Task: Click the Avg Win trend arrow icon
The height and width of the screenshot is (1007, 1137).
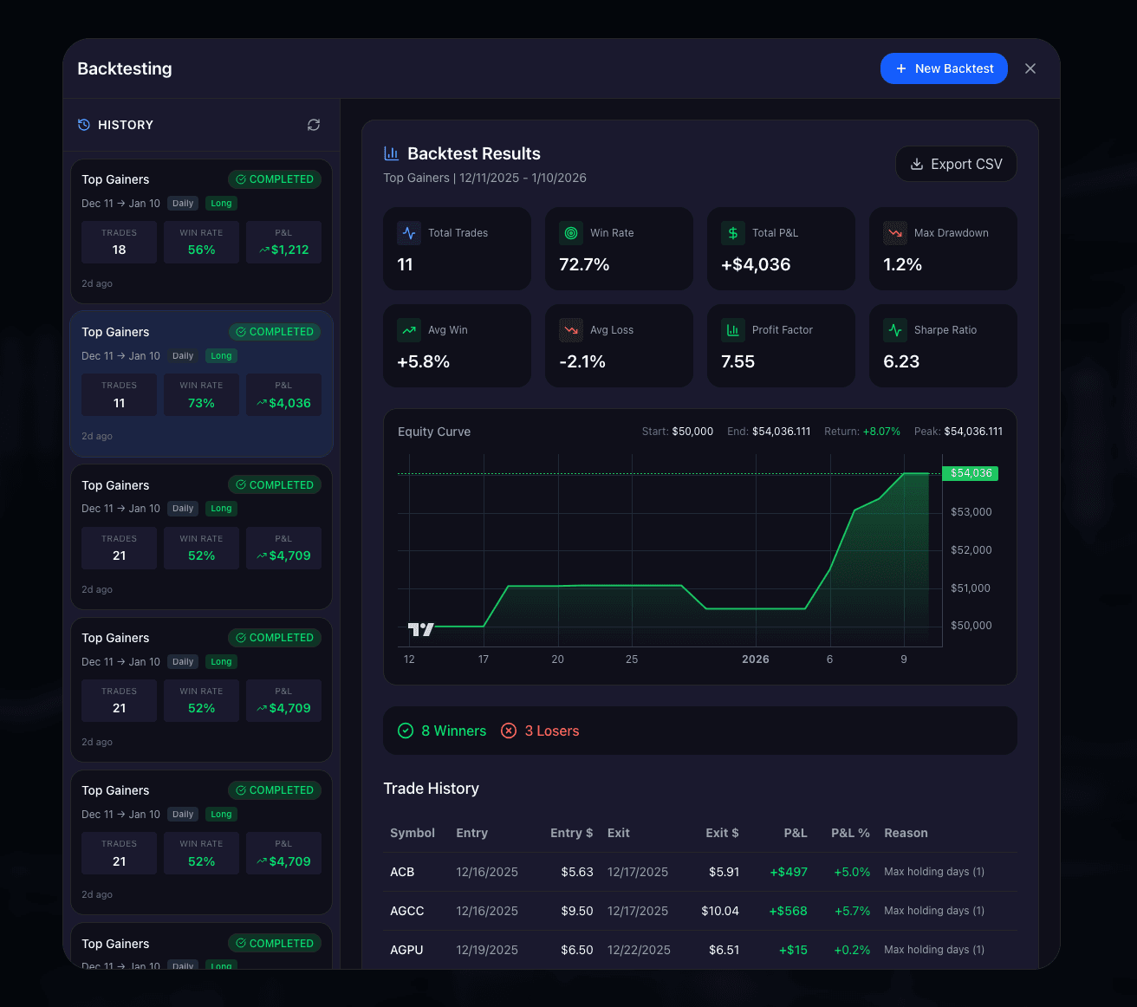Action: [x=409, y=329]
